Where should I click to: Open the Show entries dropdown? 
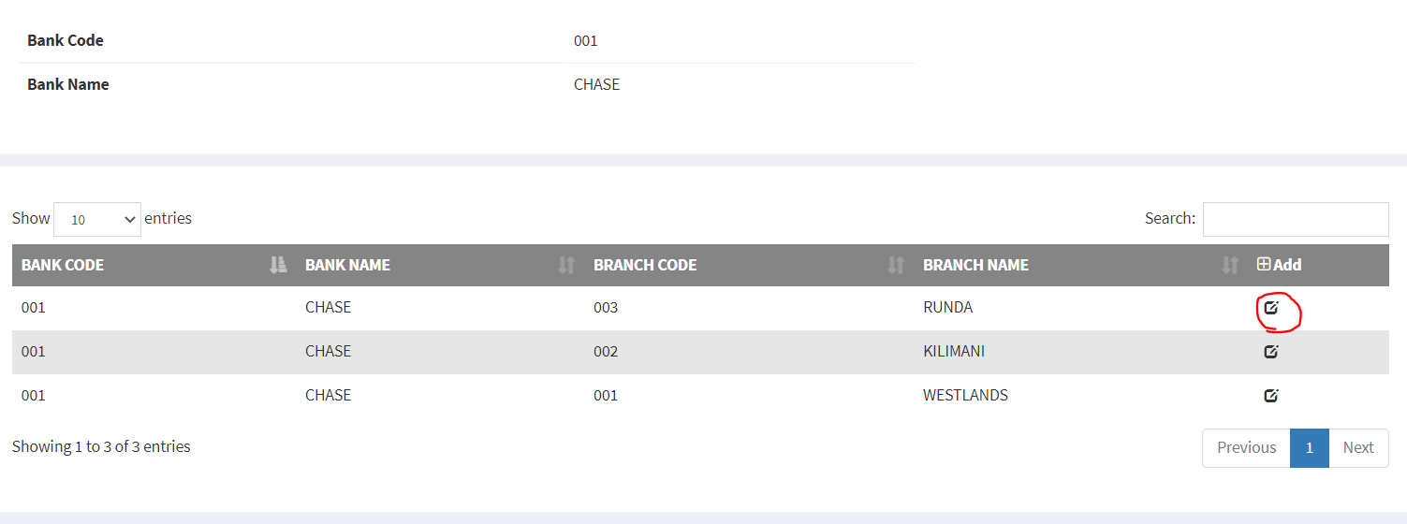pos(97,219)
